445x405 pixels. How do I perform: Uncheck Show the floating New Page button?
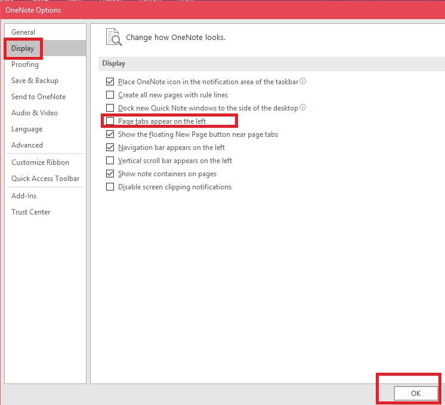coord(110,134)
